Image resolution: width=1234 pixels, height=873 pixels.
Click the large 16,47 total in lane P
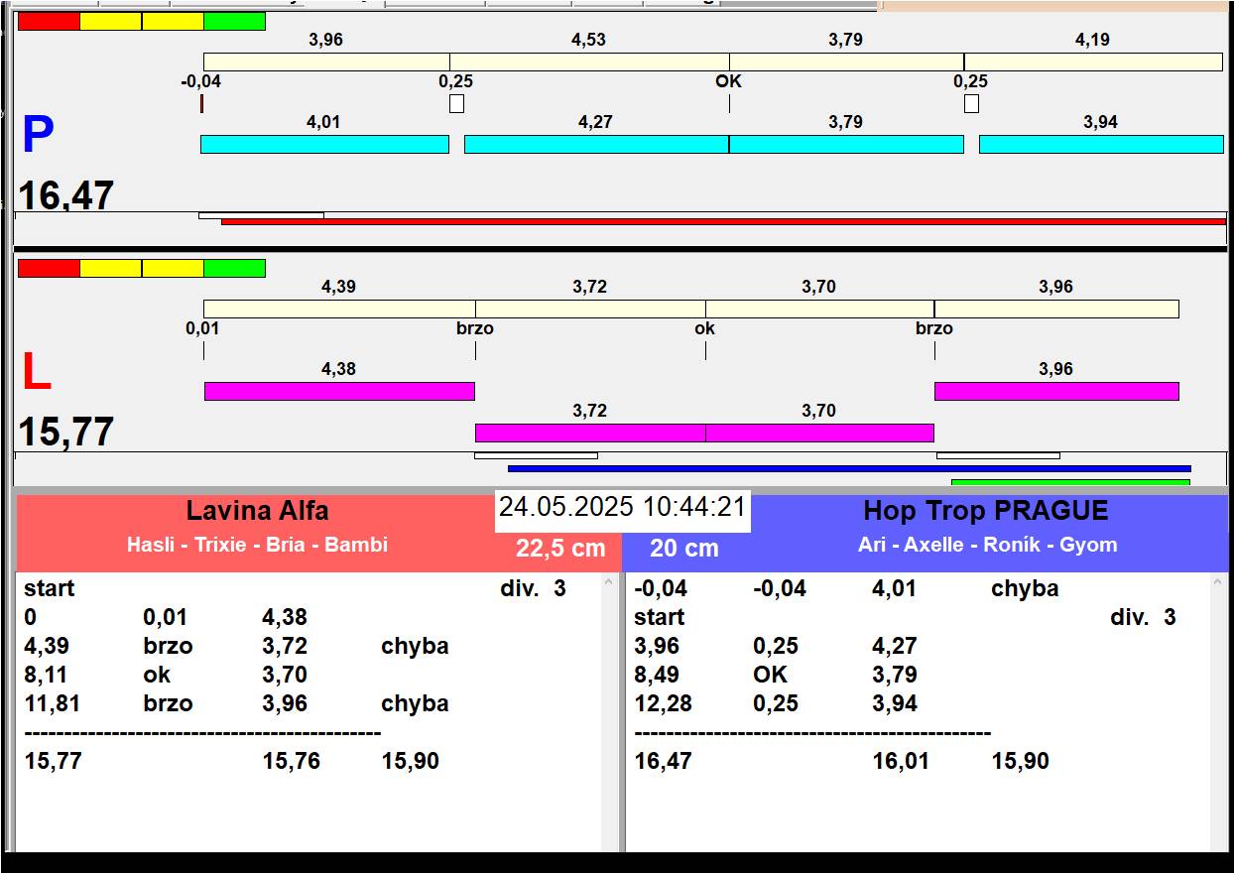66,196
